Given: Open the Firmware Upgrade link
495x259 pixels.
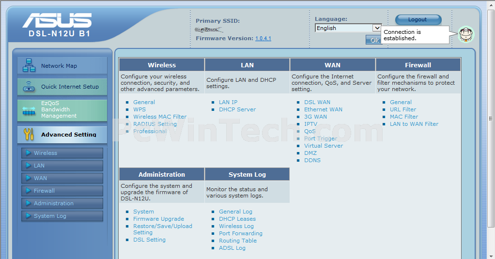Looking at the screenshot, I should (158, 219).
